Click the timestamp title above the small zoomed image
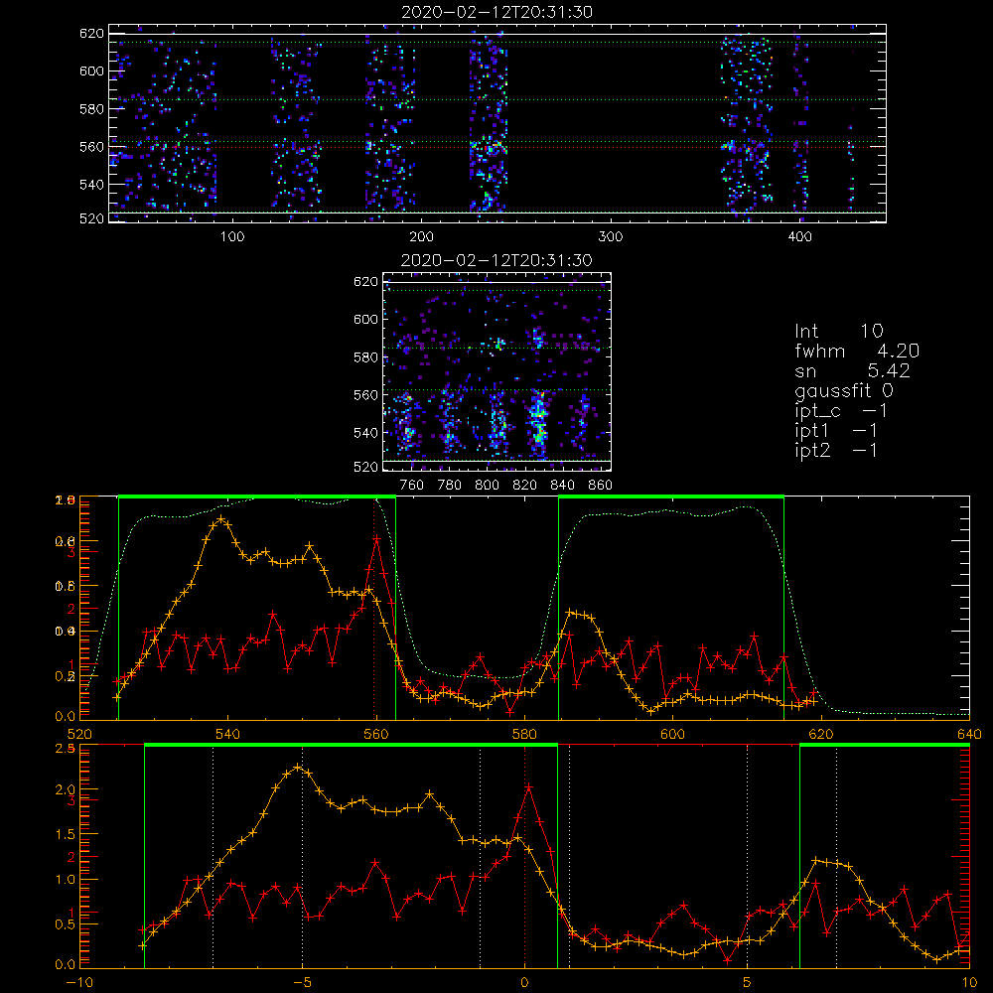This screenshot has width=993, height=993. point(496,259)
